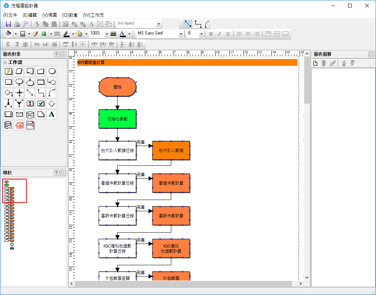Close the 圖表圖層 panel

coord(371,54)
